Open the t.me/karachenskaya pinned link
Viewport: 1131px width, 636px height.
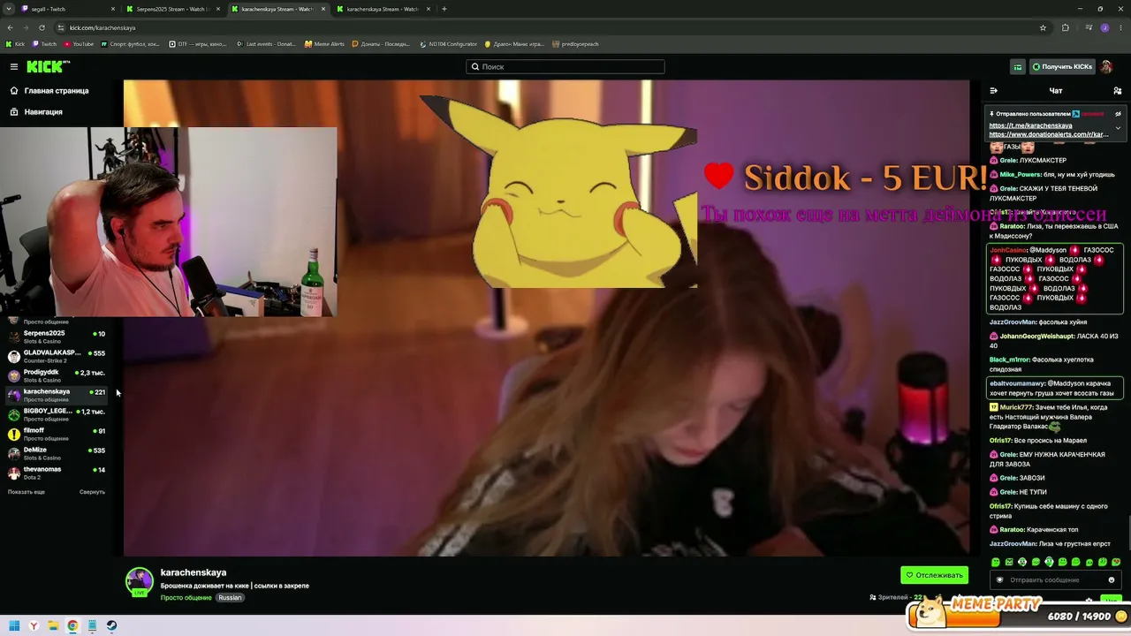coord(1030,125)
